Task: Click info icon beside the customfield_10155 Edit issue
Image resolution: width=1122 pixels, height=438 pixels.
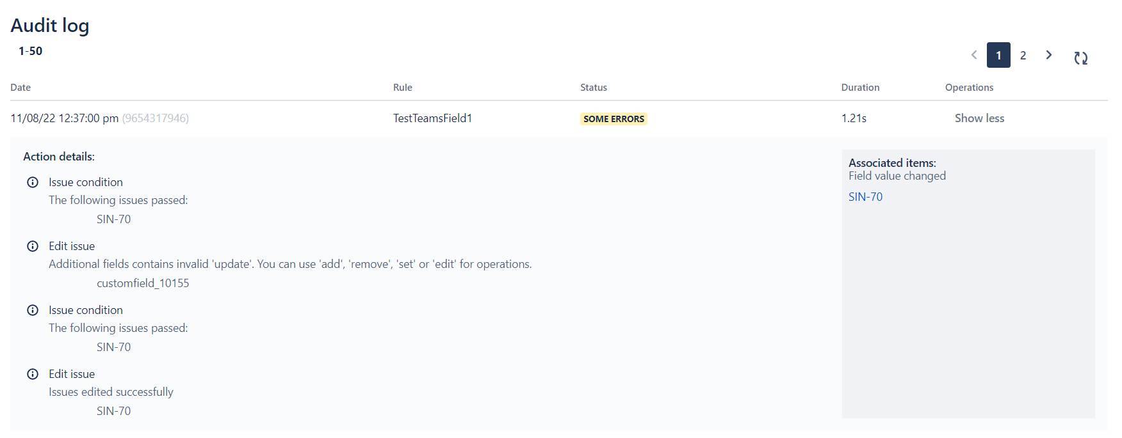Action: (33, 246)
